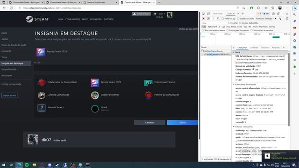Screen dimensions: 299x168
Task: Switch to the Visualizar tab in request details
Action: click(265, 48)
